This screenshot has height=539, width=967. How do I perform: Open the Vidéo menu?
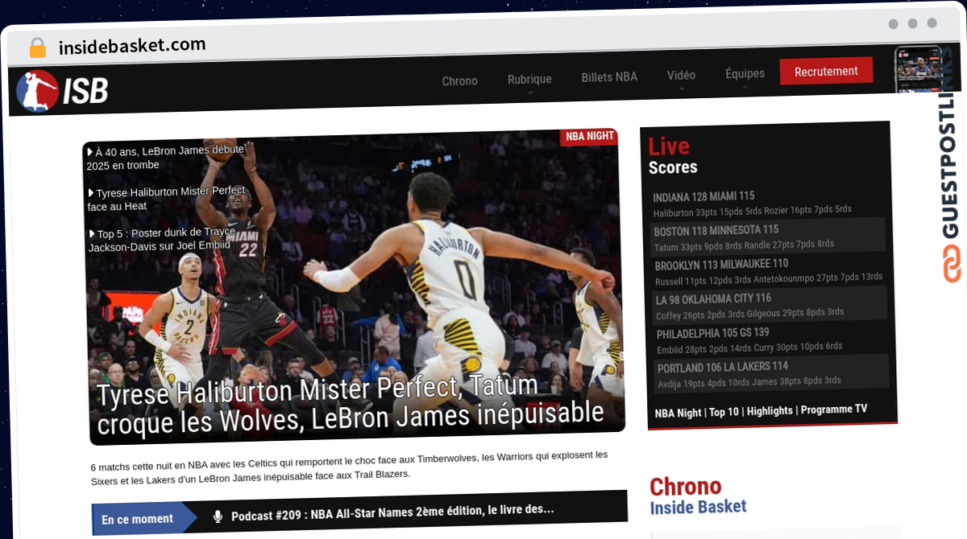click(x=681, y=75)
